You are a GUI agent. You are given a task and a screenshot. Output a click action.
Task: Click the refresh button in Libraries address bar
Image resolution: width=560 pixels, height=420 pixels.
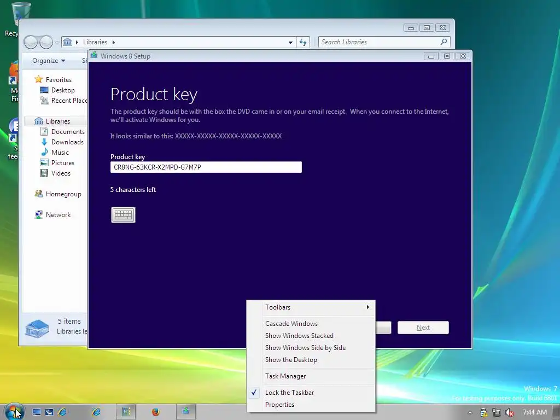click(x=303, y=42)
